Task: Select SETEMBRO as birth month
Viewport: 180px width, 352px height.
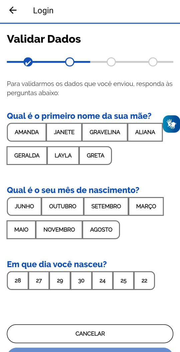Action: pos(106,206)
